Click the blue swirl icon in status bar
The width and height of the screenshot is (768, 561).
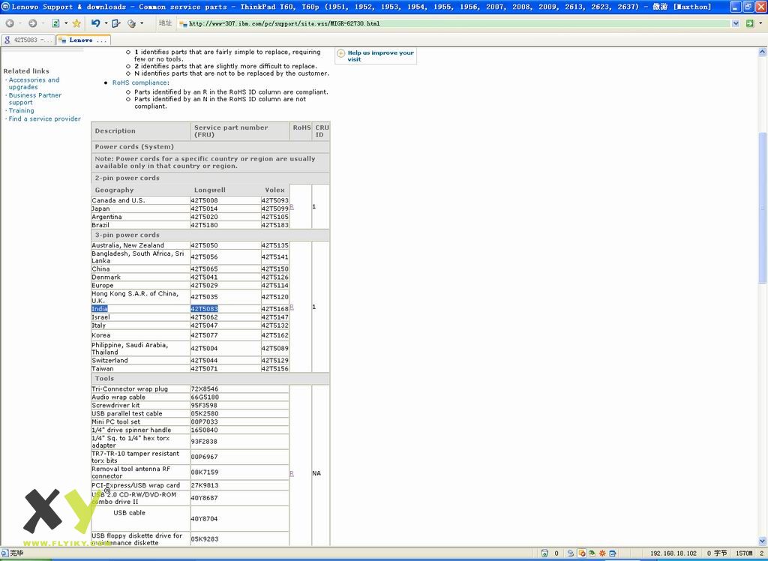[x=571, y=553]
